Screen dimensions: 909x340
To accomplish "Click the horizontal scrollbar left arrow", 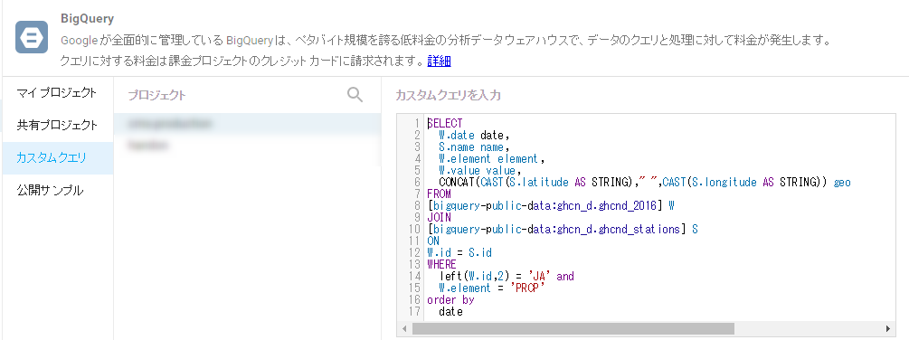I will point(404,328).
